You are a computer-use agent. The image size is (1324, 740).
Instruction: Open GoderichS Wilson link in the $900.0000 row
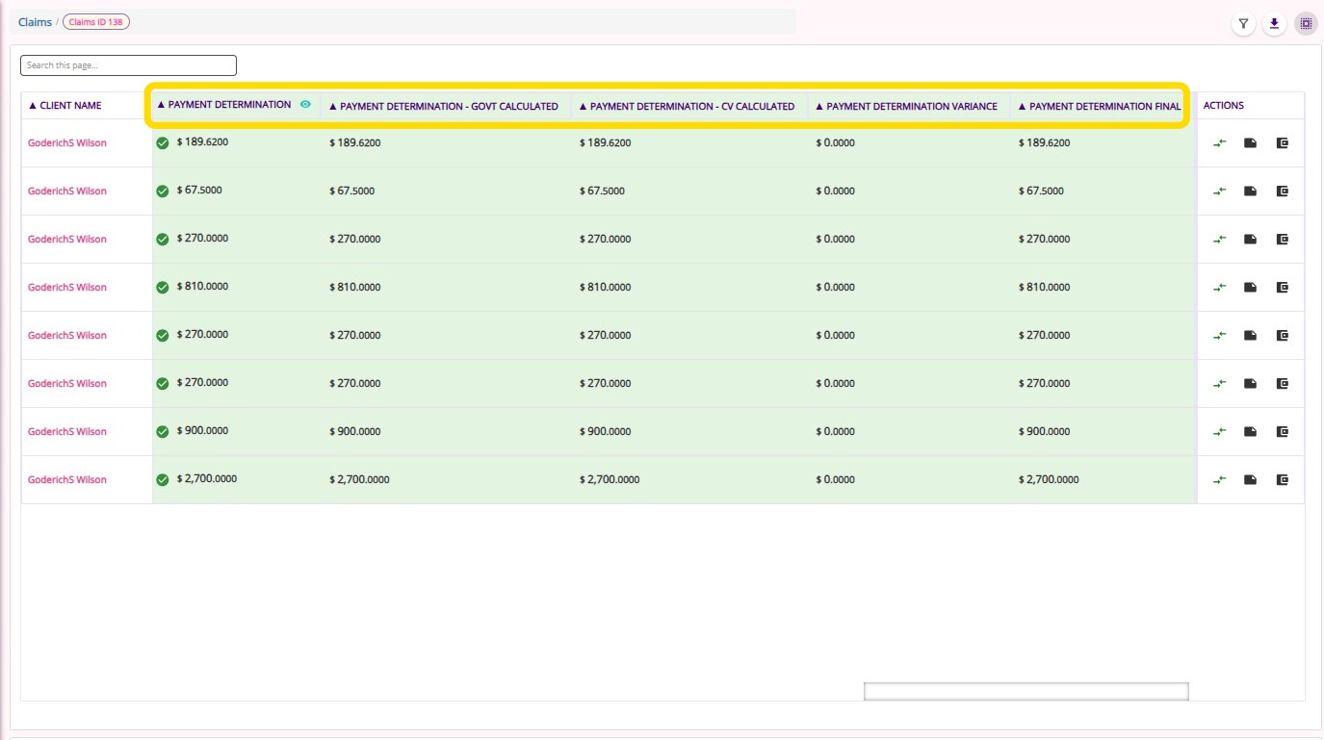[x=67, y=432]
